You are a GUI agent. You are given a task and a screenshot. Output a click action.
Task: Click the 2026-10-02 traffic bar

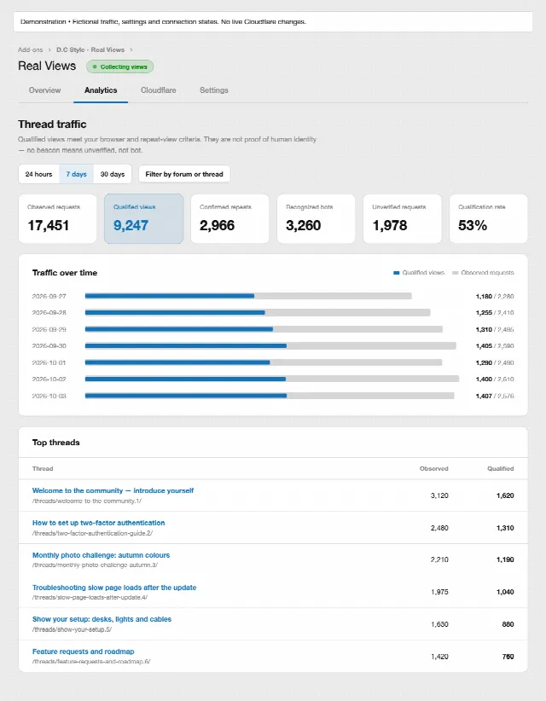(272, 379)
